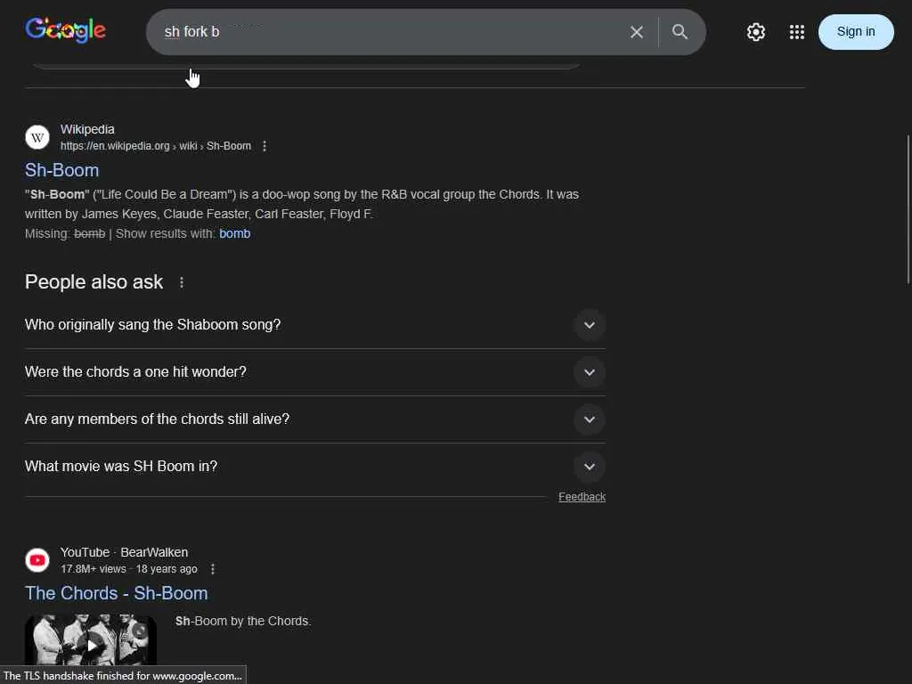
Task: Show results with bomb link
Action: (x=235, y=233)
